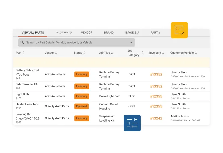
Task: Group parts by Brand tab
Action: pos(109,33)
